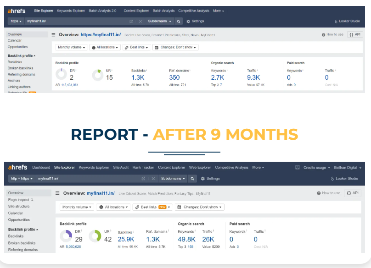Click the 25.9K backlinks value
This screenshot has width=371, height=268.
[x=126, y=239]
